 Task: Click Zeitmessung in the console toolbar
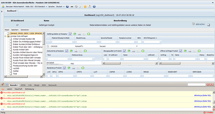point(29,89)
